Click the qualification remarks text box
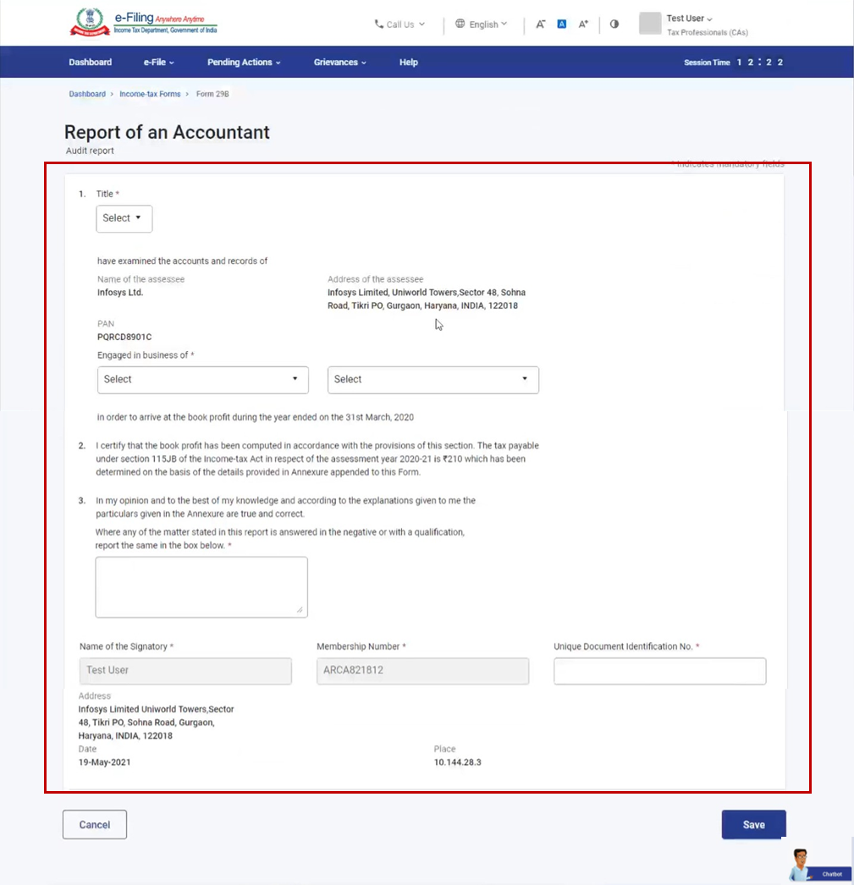The width and height of the screenshot is (854, 885). (201, 586)
